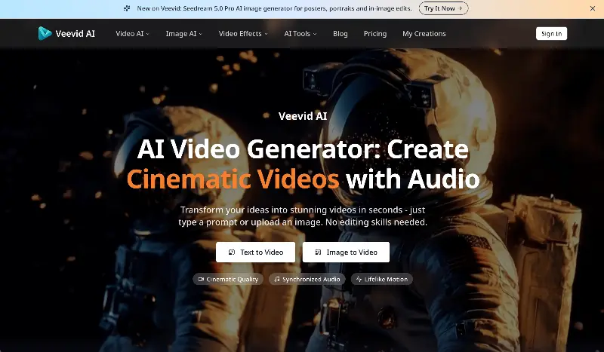The image size is (604, 352).
Task: Click the Veevid AI text in header
Action: pyautogui.click(x=75, y=34)
